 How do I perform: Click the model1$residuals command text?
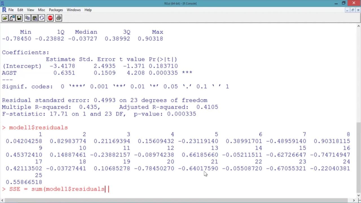coord(38,127)
